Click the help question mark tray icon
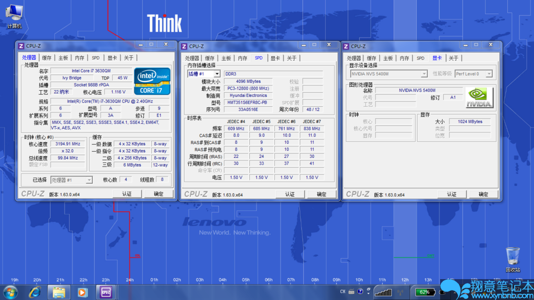The height and width of the screenshot is (300, 534). [x=360, y=292]
